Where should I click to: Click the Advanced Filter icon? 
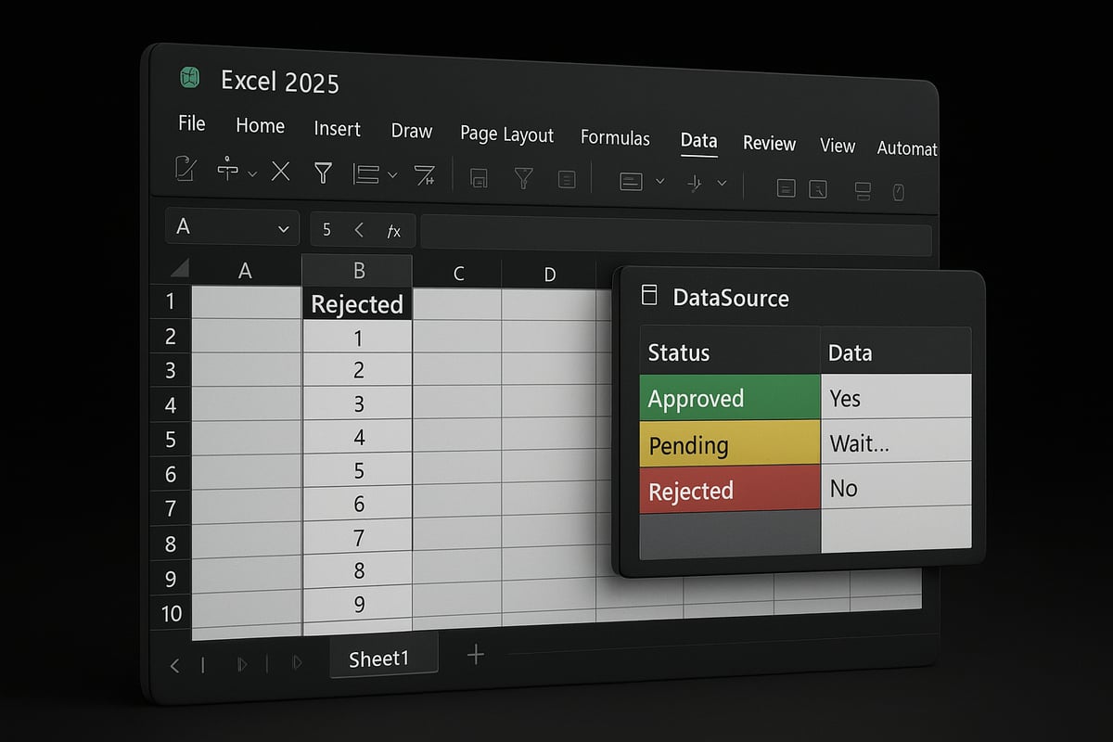(x=524, y=176)
